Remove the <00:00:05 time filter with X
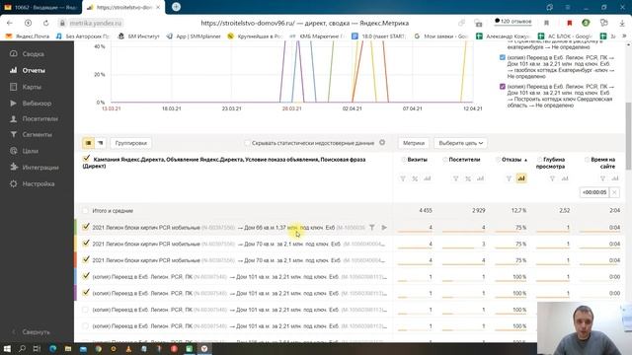This screenshot has height=355, width=632. 614,192
